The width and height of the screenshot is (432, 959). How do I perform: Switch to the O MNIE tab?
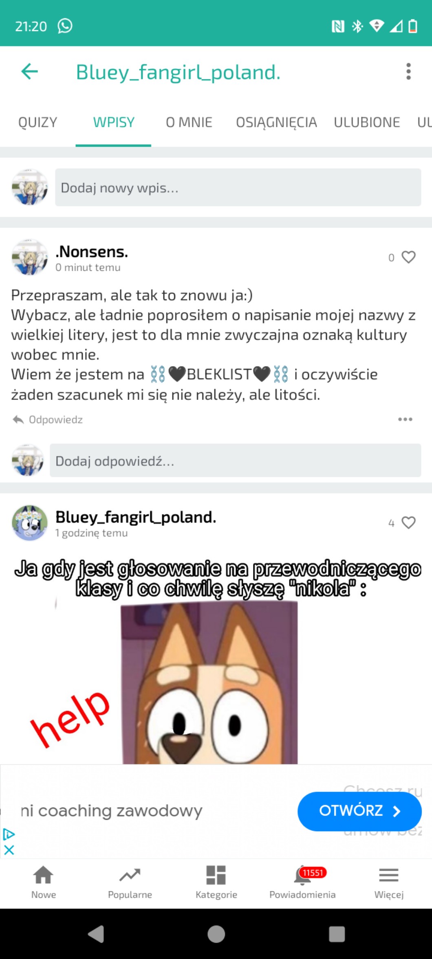coord(189,122)
